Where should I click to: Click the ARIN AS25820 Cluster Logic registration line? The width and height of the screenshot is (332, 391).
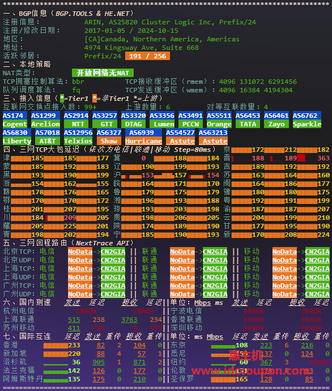pyautogui.click(x=170, y=22)
